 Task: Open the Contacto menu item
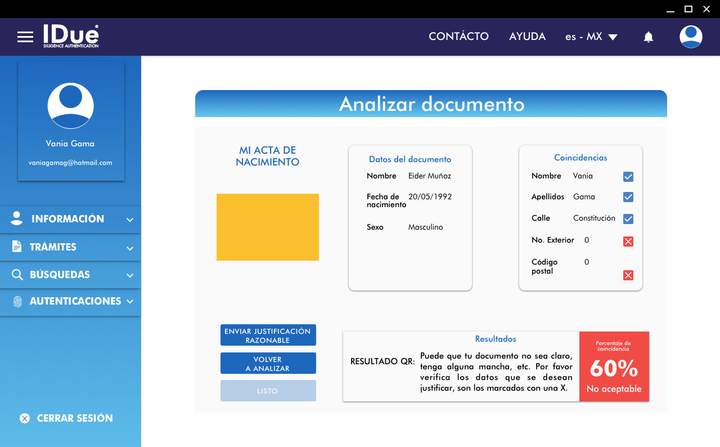458,37
